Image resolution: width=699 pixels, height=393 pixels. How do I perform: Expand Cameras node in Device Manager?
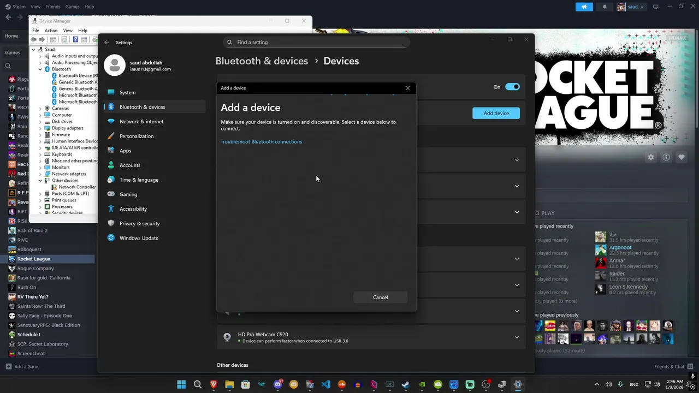40,109
